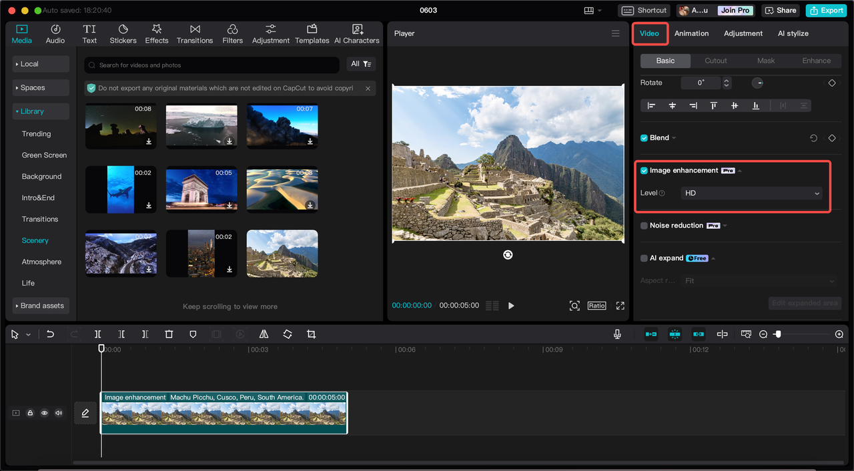Click the undo arrow in timeline toolbar
The height and width of the screenshot is (471, 854).
(x=50, y=334)
